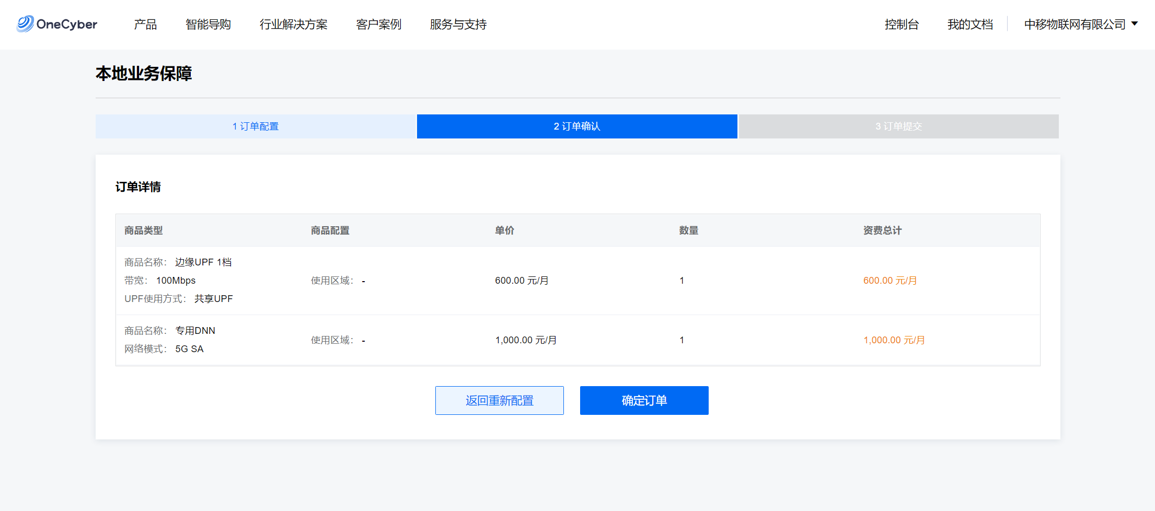Click the 资费总计 column header

882,230
